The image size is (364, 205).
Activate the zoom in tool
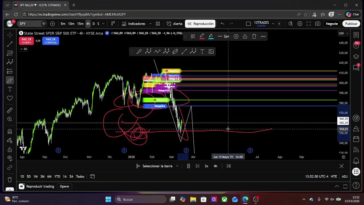[x=10, y=119]
